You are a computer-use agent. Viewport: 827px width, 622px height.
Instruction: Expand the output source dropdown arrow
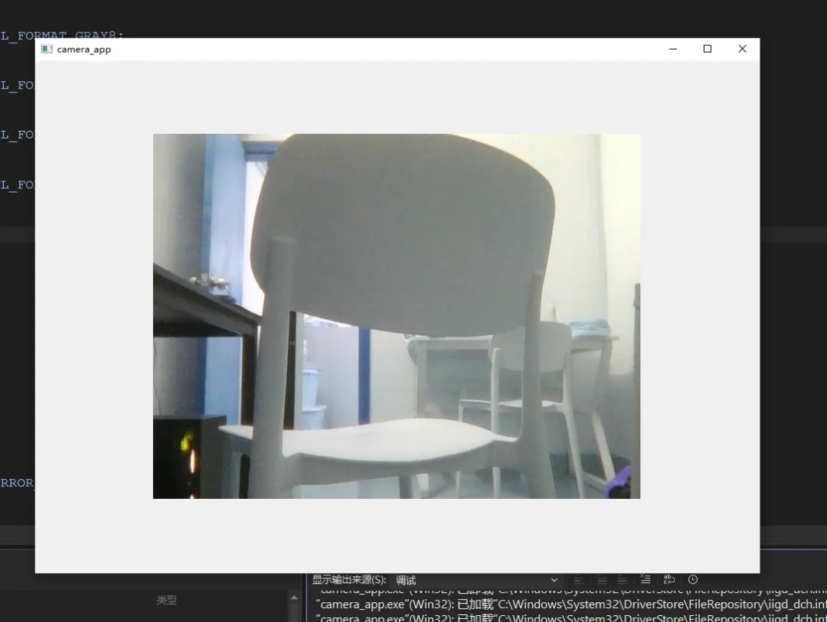[554, 580]
